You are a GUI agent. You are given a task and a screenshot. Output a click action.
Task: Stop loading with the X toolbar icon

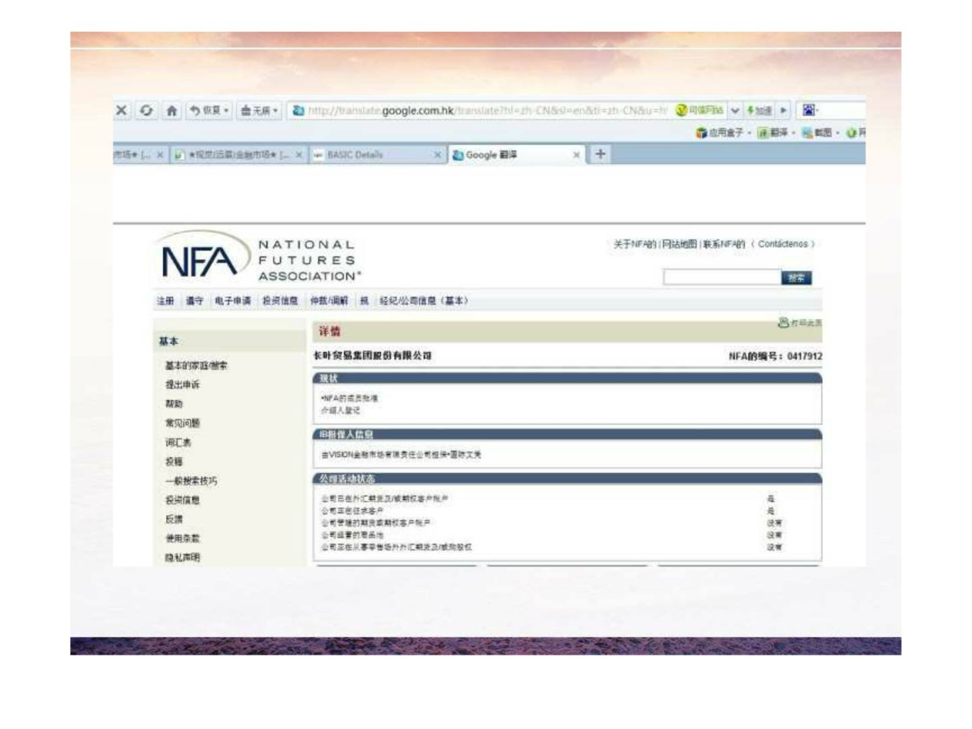point(121,110)
